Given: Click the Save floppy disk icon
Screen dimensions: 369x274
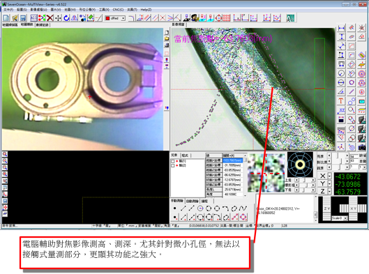Looking at the screenshot, I should coord(22,18).
